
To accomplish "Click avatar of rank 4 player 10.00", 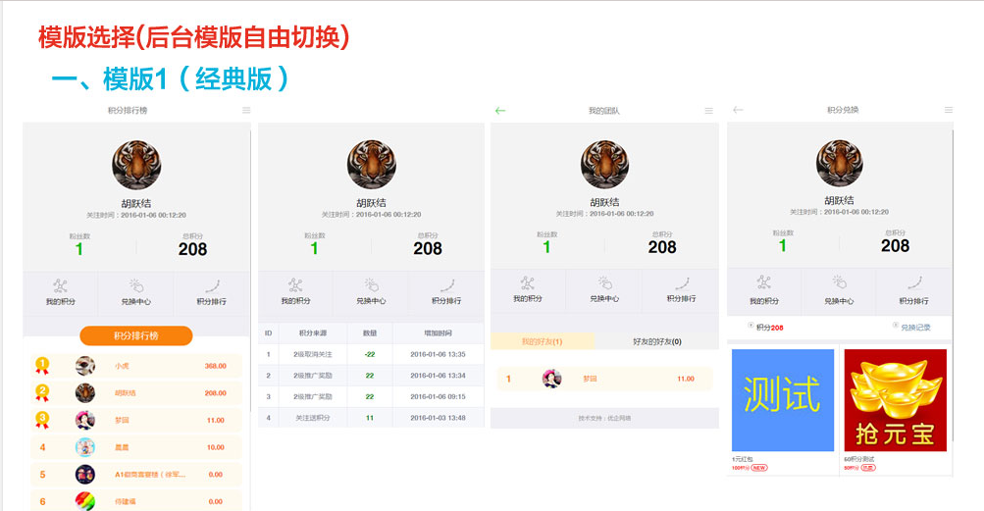I will (x=85, y=447).
